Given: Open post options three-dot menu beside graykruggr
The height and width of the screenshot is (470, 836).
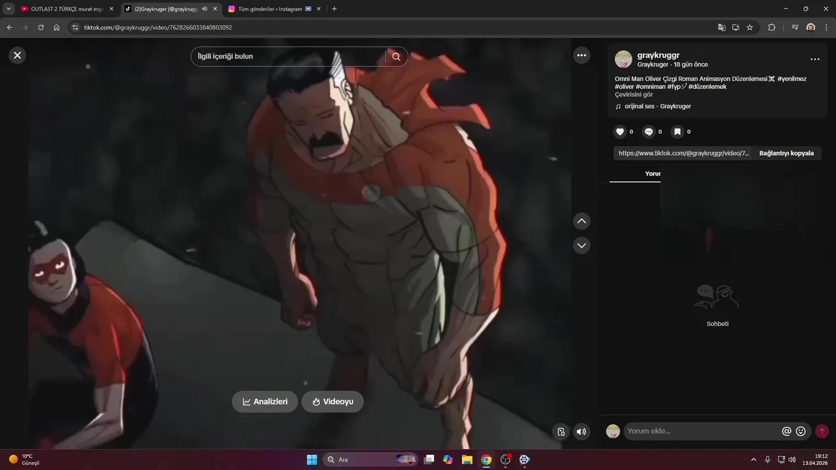Looking at the screenshot, I should tap(814, 59).
